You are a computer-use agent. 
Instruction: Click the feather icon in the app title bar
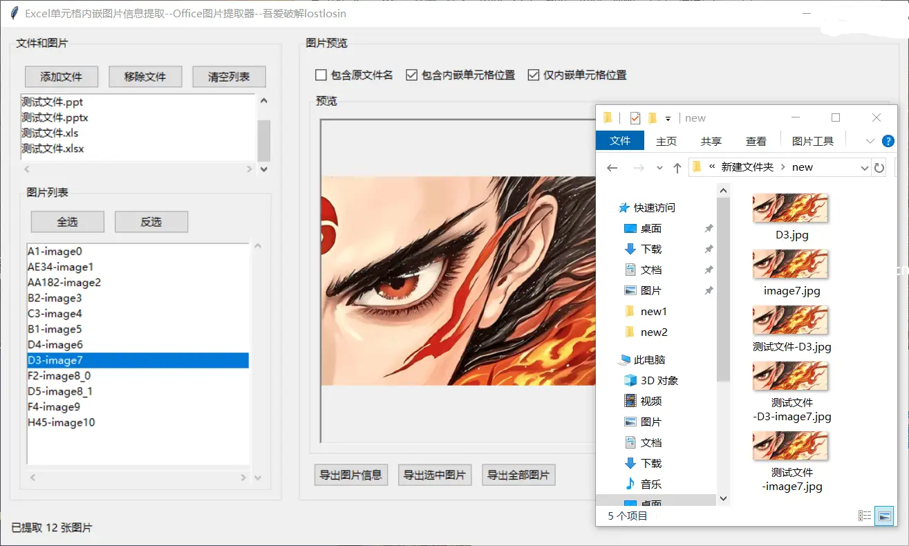(x=13, y=14)
